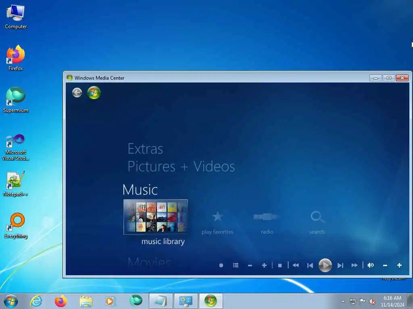The width and height of the screenshot is (413, 309).
Task: Open the Firefox desktop shortcut
Action: click(16, 58)
